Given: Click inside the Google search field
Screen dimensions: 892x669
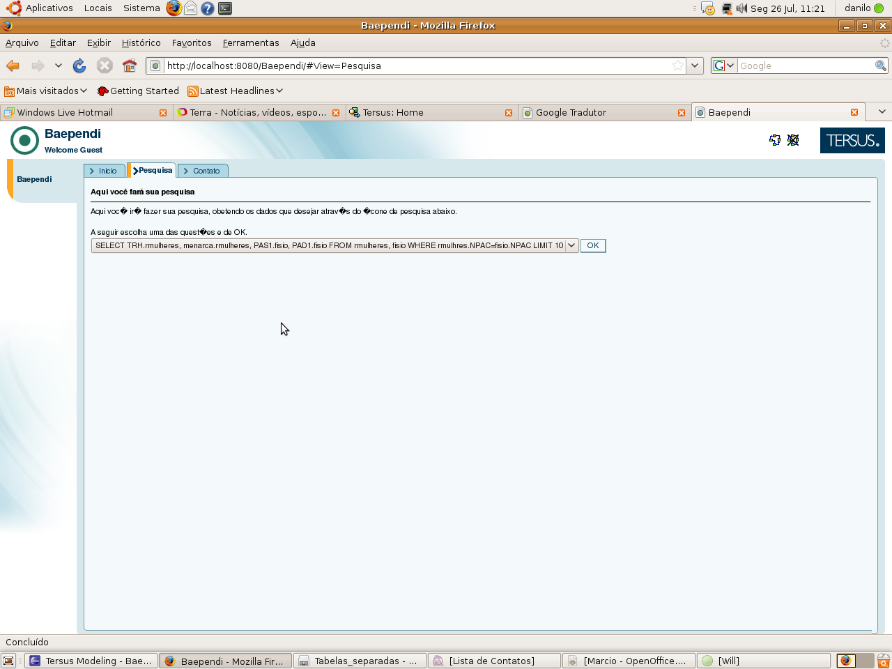Looking at the screenshot, I should 805,66.
